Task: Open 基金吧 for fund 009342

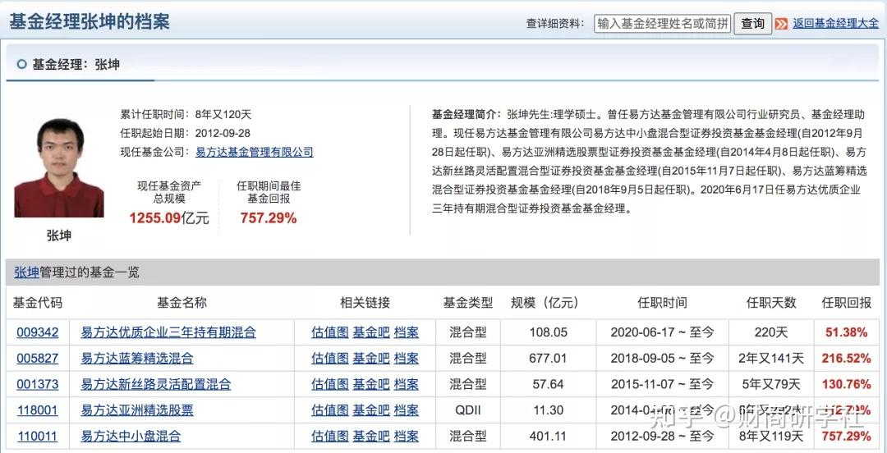Action: [371, 332]
